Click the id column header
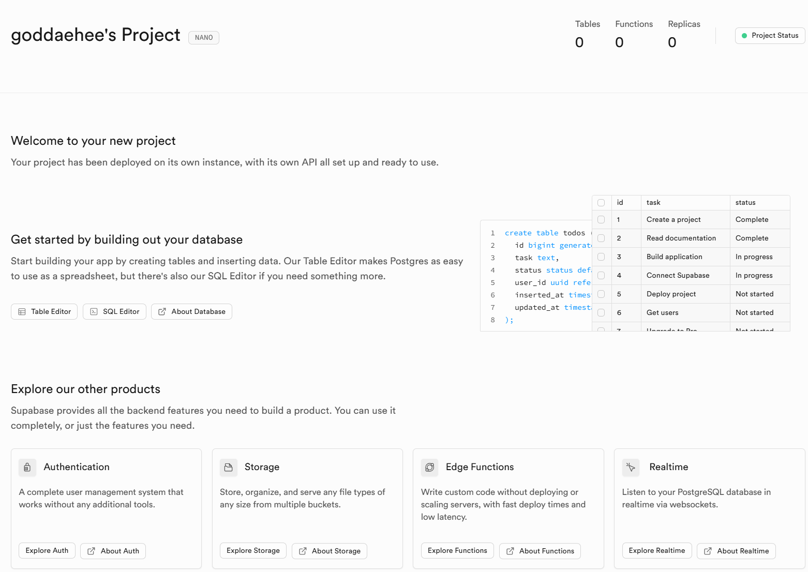Image resolution: width=808 pixels, height=572 pixels. point(626,203)
